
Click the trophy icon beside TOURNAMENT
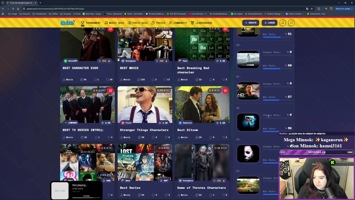click(x=82, y=23)
